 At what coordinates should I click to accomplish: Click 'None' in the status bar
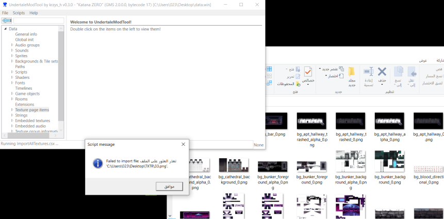click(x=258, y=145)
